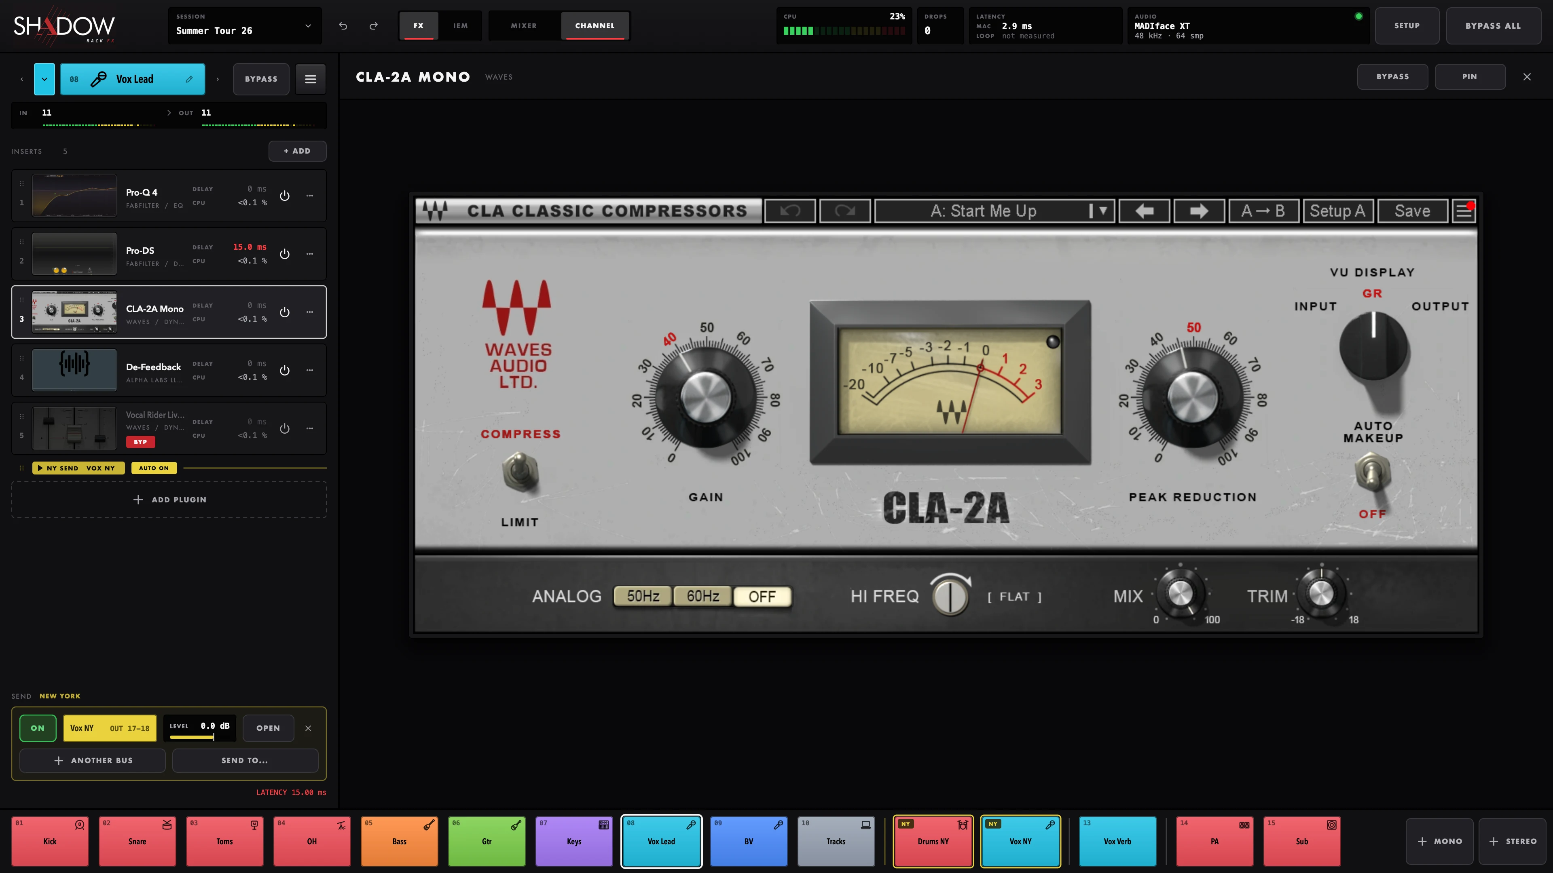This screenshot has width=1553, height=873.
Task: Click the pencil edit icon on Vox Lead
Action: [x=189, y=79]
